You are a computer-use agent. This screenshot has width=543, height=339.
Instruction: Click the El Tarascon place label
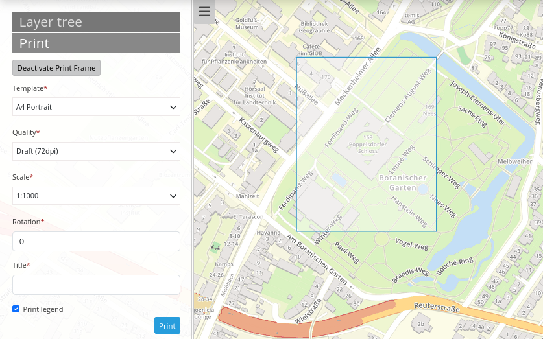click(x=248, y=216)
